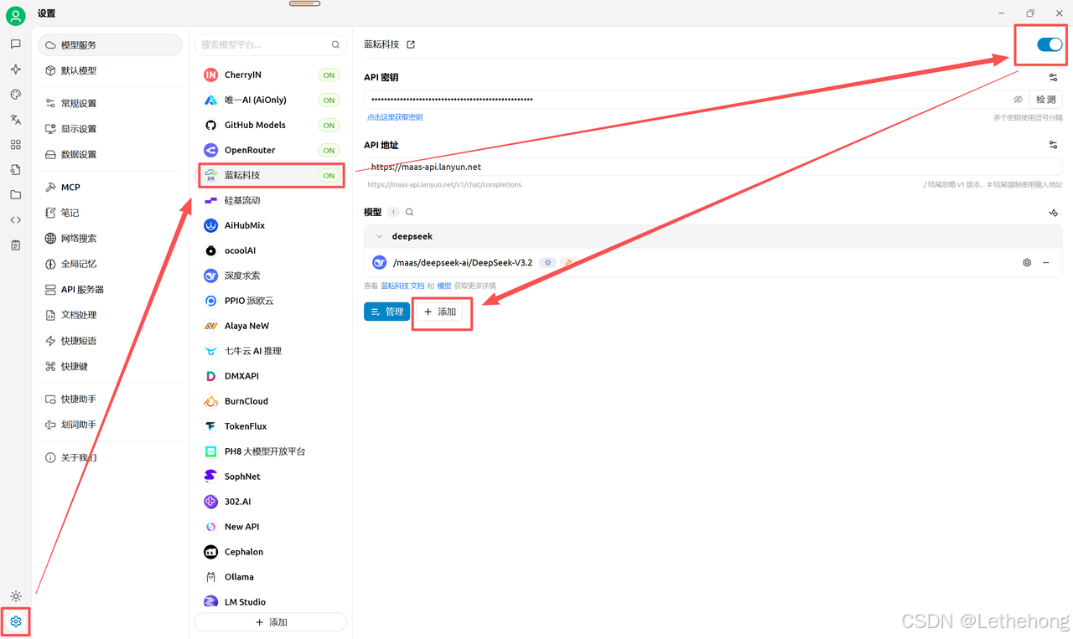This screenshot has width=1073, height=639.
Task: Select GitHub Models provider
Action: pos(271,125)
